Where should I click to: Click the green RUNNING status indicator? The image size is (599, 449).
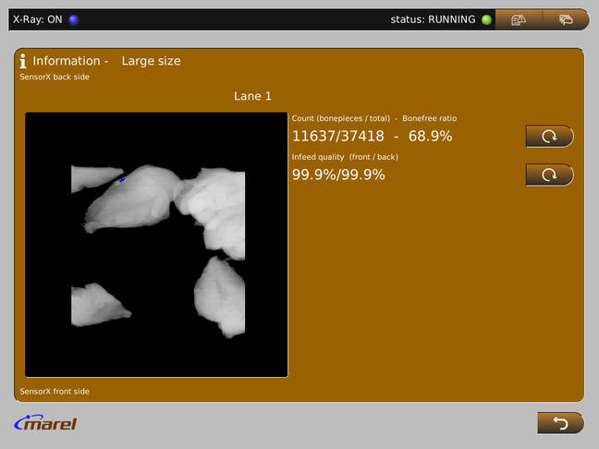point(486,19)
